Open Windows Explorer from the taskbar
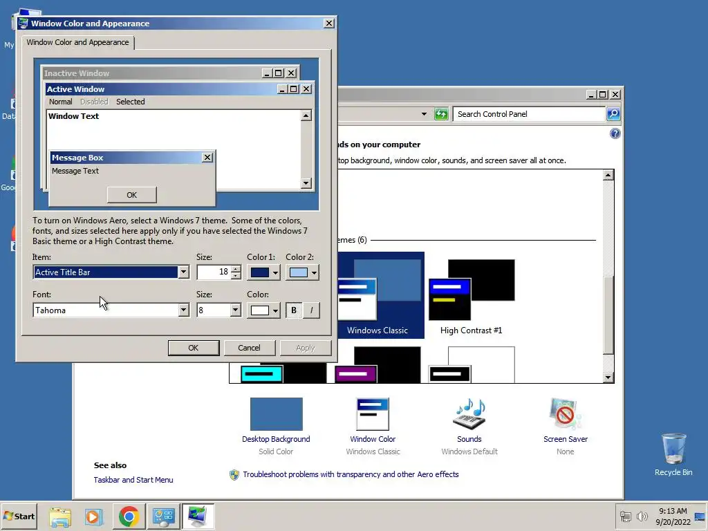 click(x=60, y=516)
